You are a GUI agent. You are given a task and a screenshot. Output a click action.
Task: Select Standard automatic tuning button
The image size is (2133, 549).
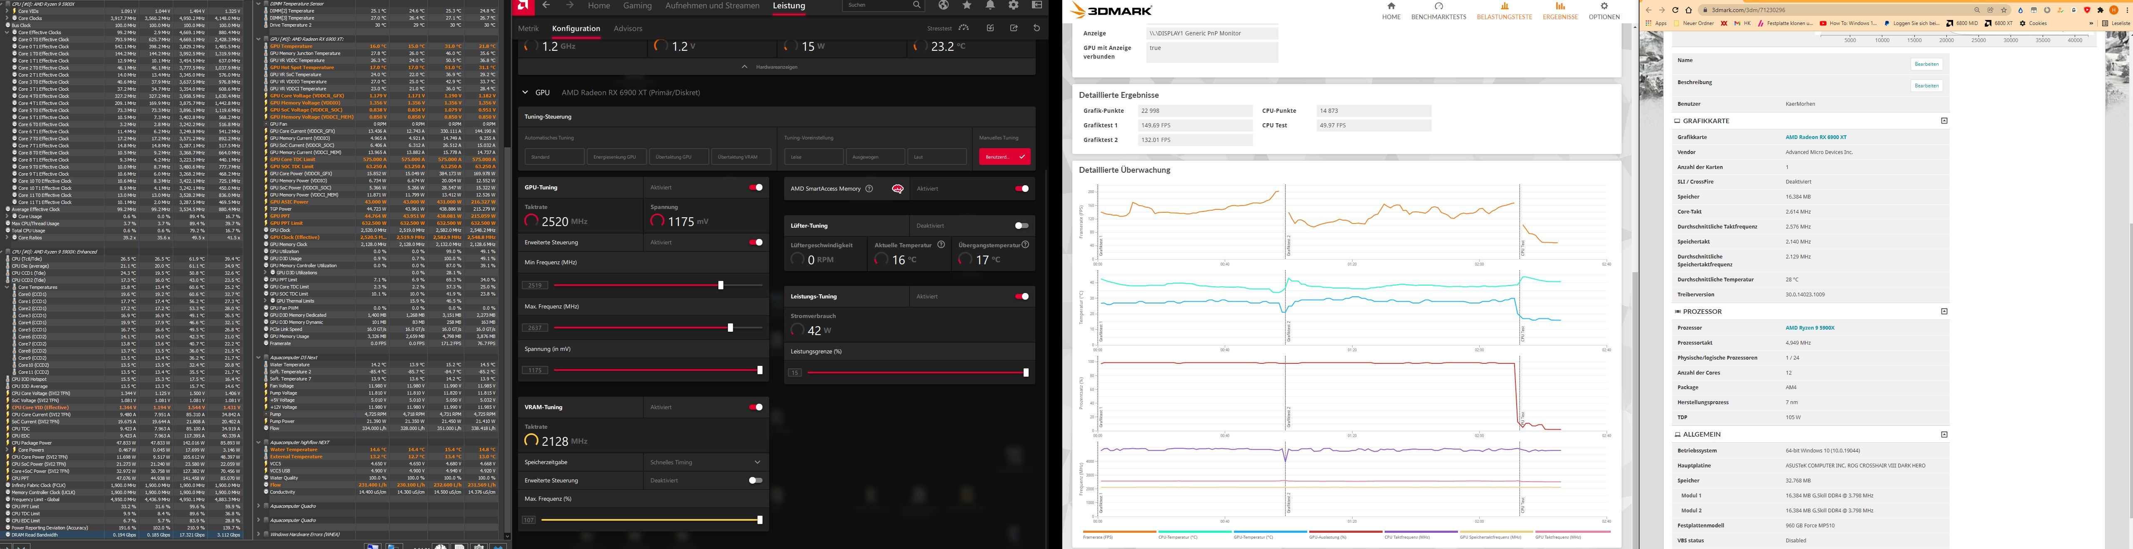coord(555,157)
